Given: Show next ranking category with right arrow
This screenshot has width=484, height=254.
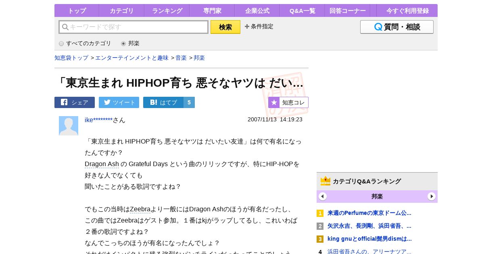Looking at the screenshot, I should (432, 196).
